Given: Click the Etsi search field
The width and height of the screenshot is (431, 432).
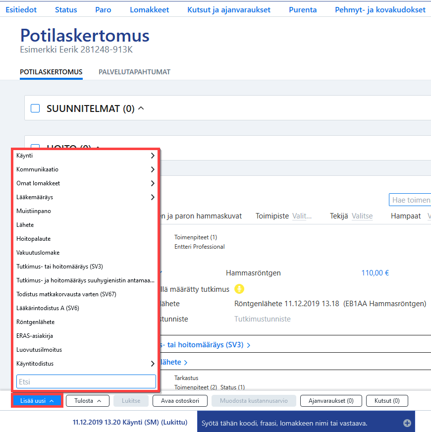Looking at the screenshot, I should [x=86, y=381].
